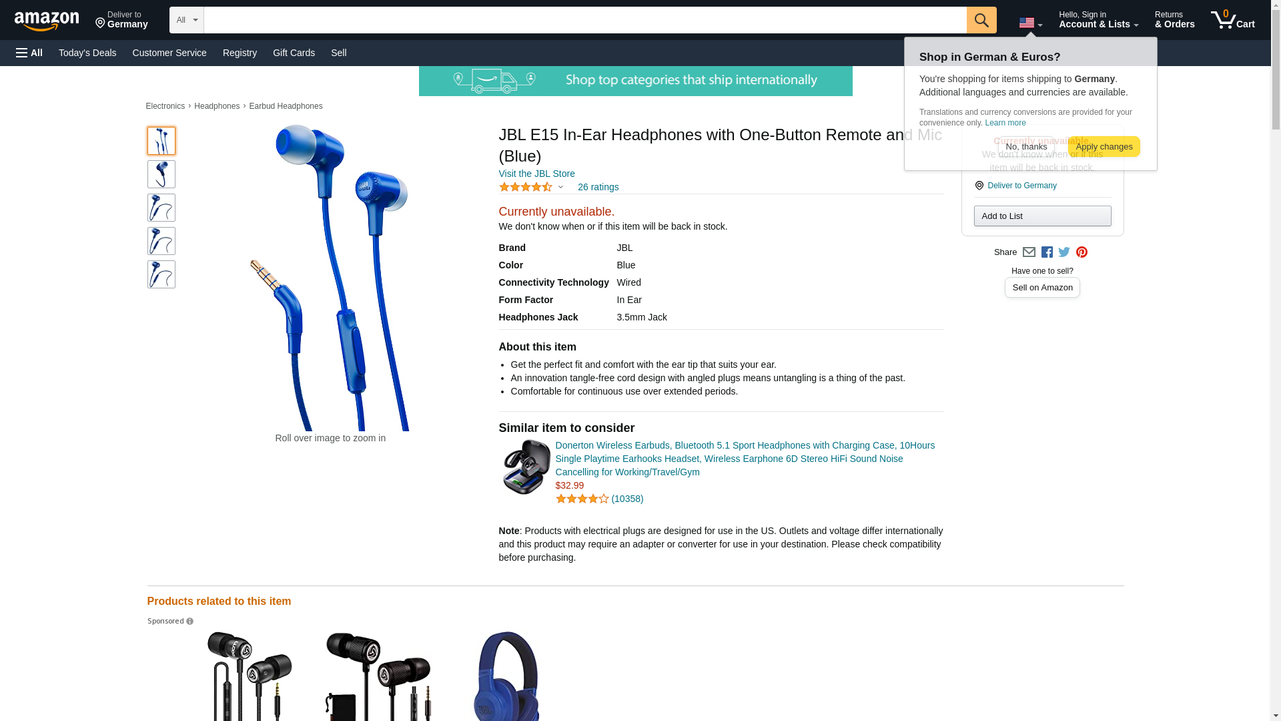This screenshot has height=721, width=1281.
Task: Open the All hamburger menu
Action: (29, 53)
